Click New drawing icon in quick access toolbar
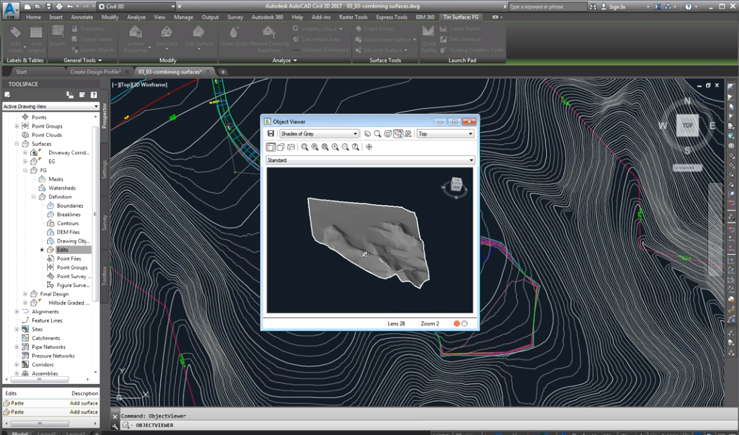This screenshot has height=435, width=739. coord(28,7)
